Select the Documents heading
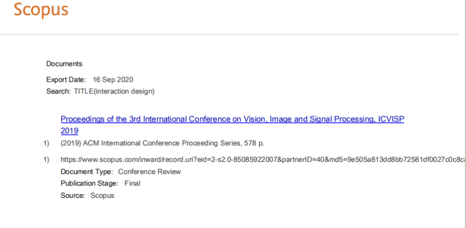 (x=64, y=64)
